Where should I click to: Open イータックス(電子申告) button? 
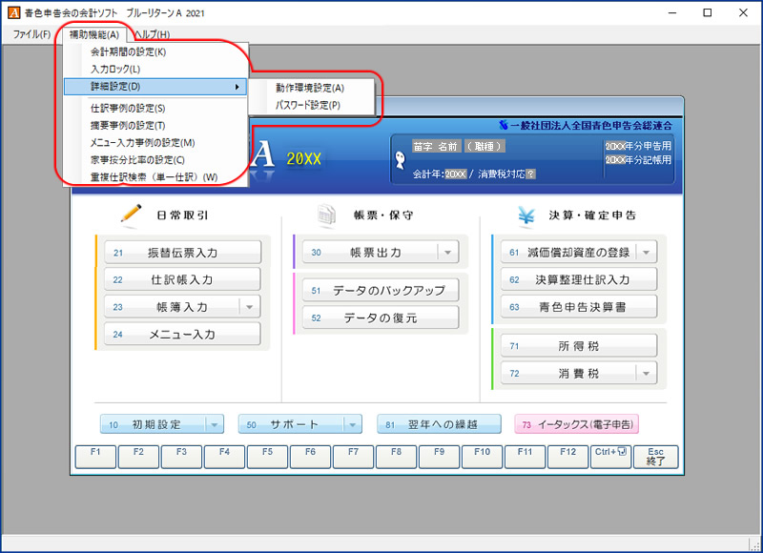point(576,424)
